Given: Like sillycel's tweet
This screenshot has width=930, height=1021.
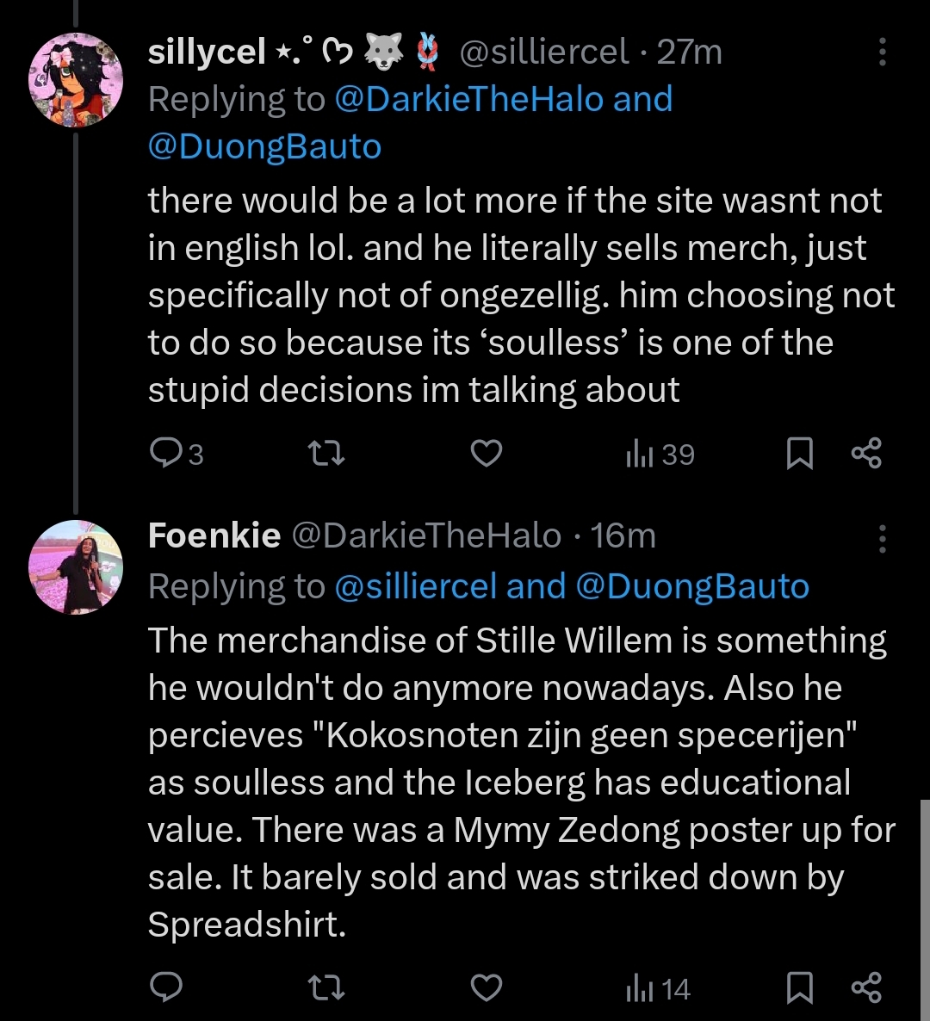Looking at the screenshot, I should pyautogui.click(x=487, y=453).
